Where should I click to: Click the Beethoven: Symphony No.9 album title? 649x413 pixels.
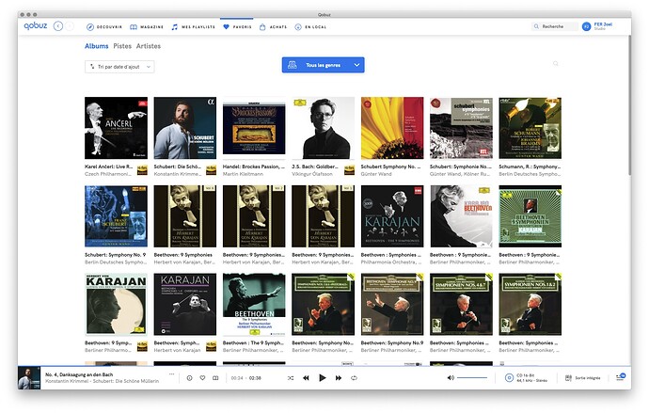(392, 342)
